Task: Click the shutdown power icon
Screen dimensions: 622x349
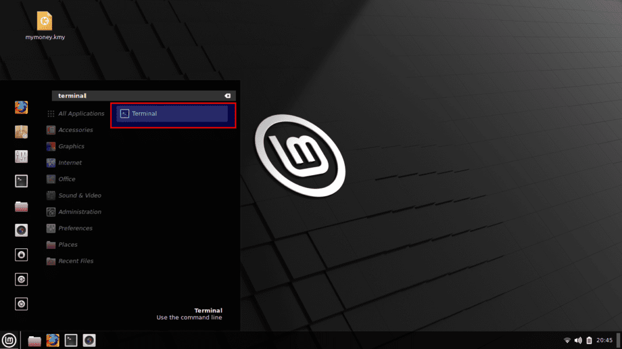Action: click(x=21, y=304)
